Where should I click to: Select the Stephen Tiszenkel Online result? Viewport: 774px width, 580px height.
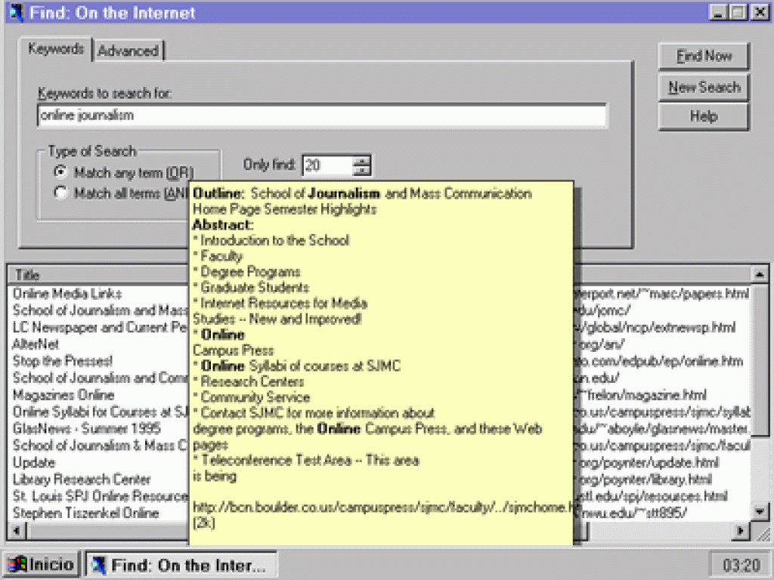tap(85, 514)
